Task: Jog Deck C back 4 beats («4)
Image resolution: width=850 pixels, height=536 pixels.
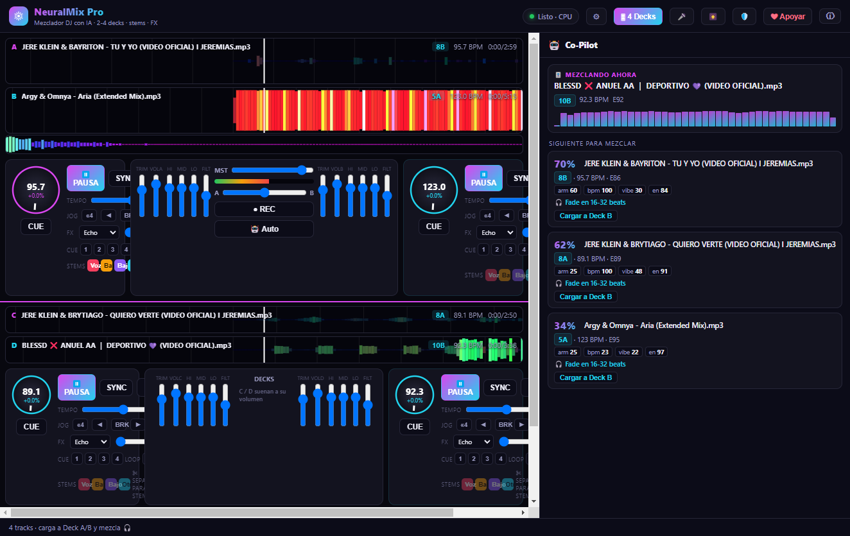Action: pyautogui.click(x=80, y=425)
